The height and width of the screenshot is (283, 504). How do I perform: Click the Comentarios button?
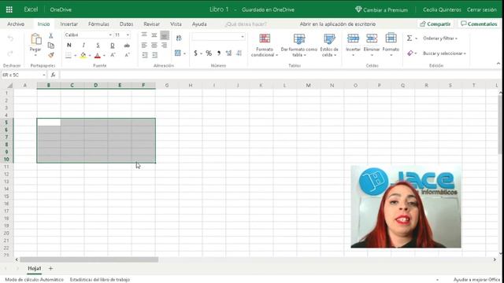pos(479,24)
